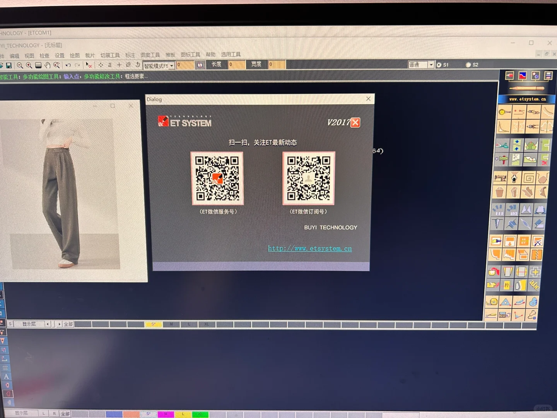Select the letter A text tool in left sidebar
Image resolution: width=557 pixels, height=418 pixels.
coord(6,376)
